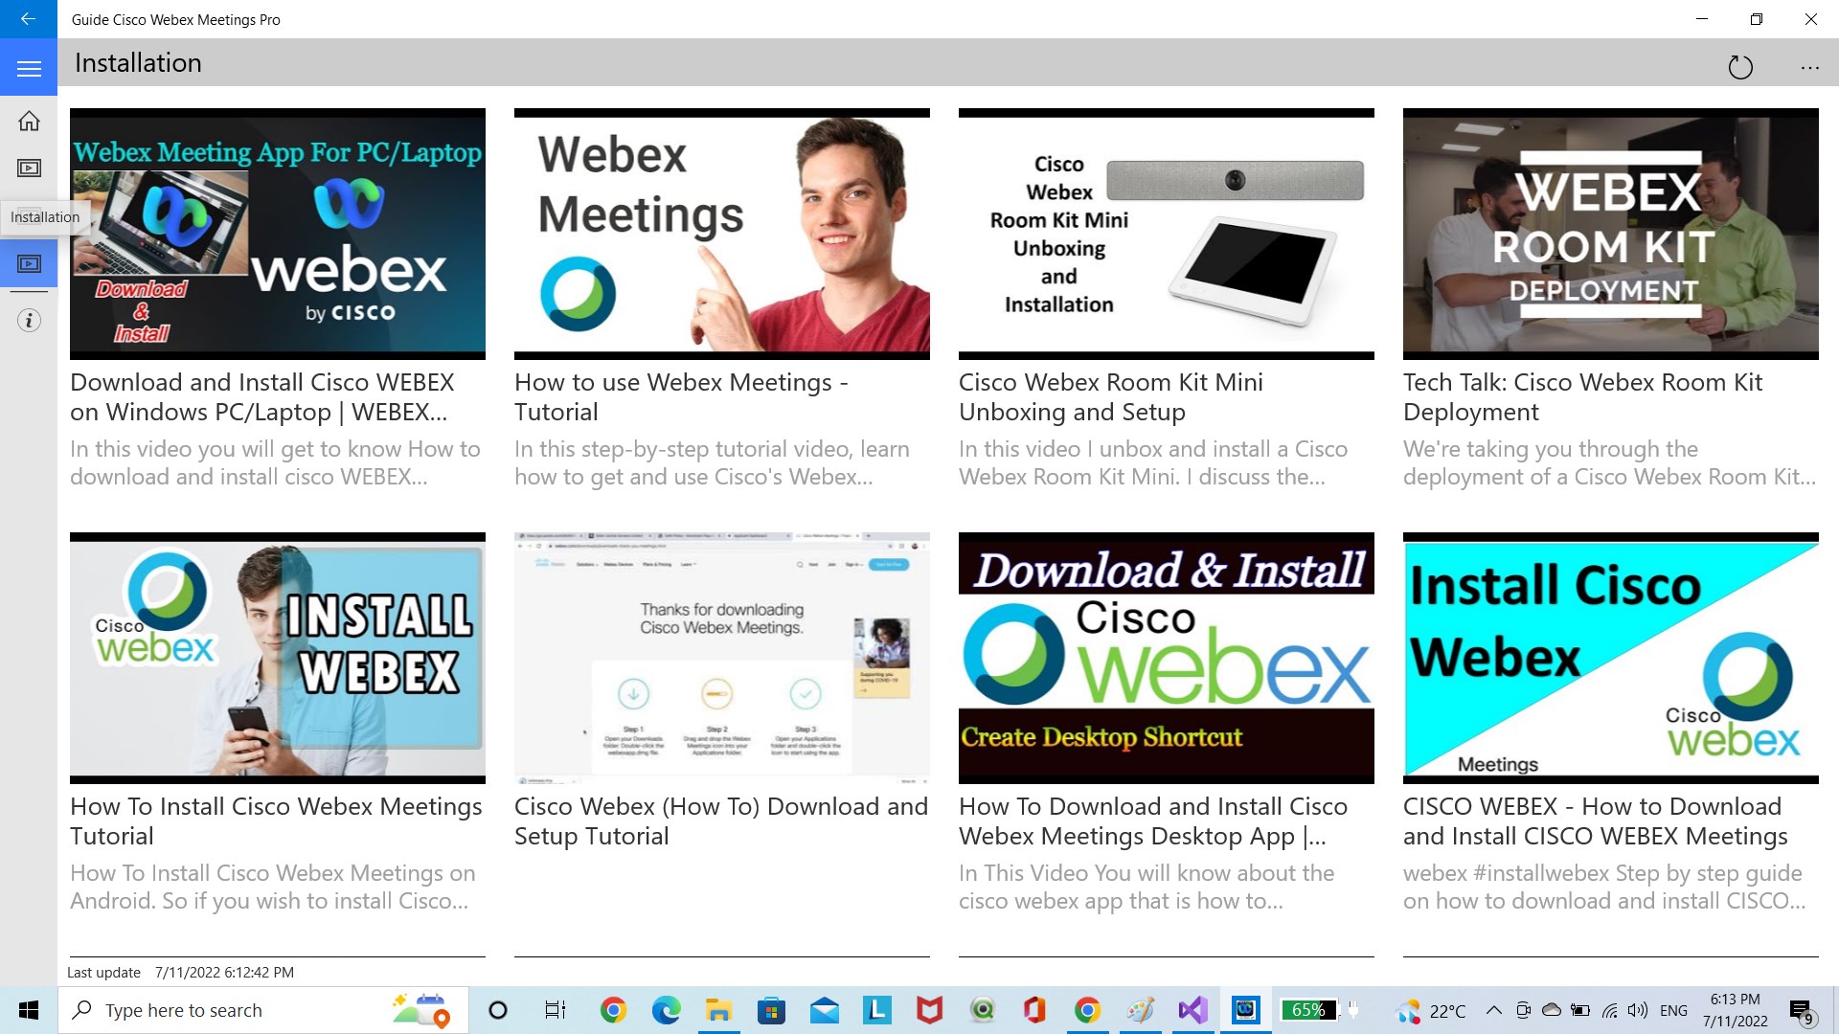
Task: Open Cisco Webex Download and Setup Tutorial thumbnail
Action: [x=721, y=658]
